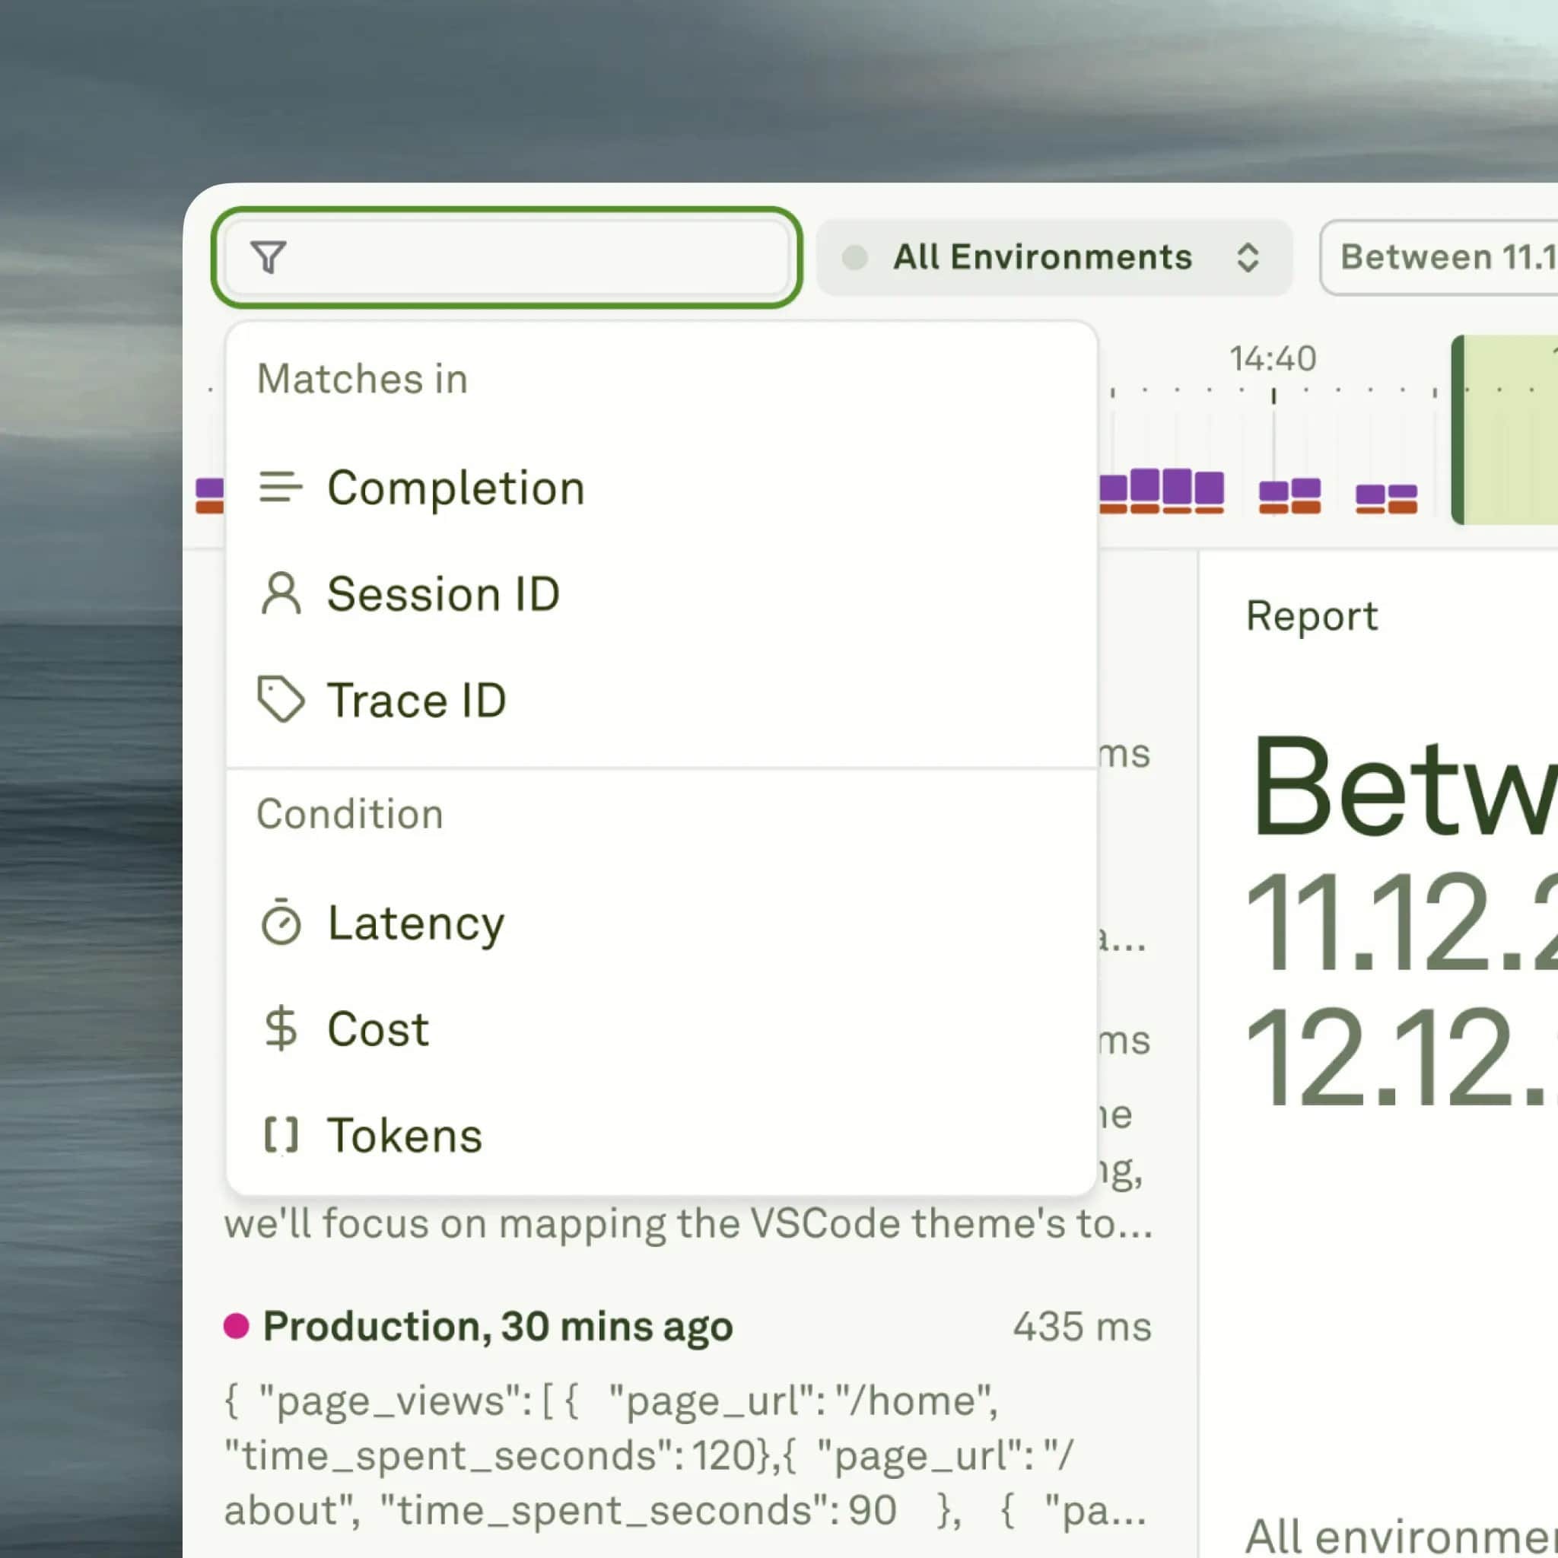Click the Completion lines icon
1558x1558 pixels.
[280, 487]
